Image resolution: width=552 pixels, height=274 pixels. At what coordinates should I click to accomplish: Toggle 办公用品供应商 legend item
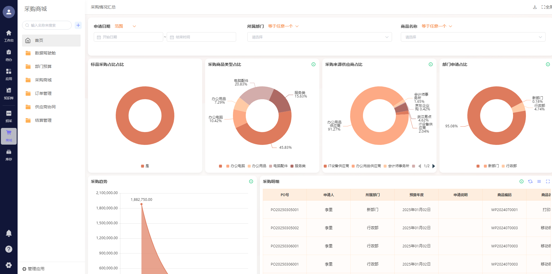point(366,166)
